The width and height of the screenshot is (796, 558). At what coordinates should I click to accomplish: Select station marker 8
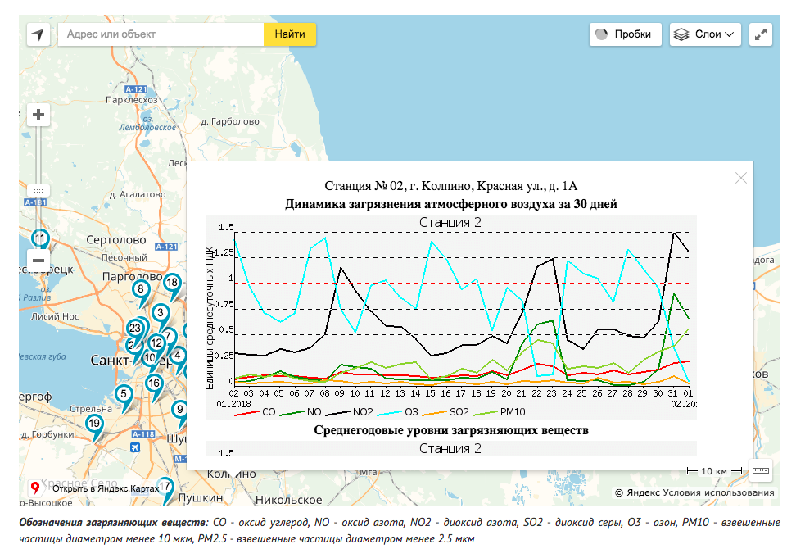141,290
